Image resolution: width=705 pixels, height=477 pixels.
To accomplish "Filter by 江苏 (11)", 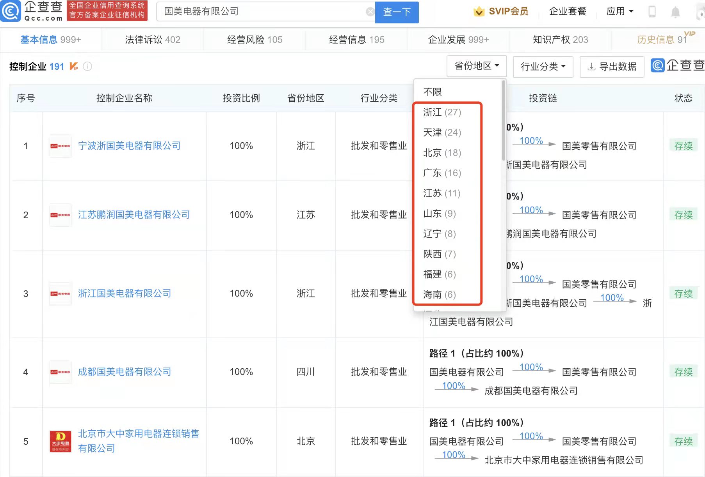I will pyautogui.click(x=442, y=193).
